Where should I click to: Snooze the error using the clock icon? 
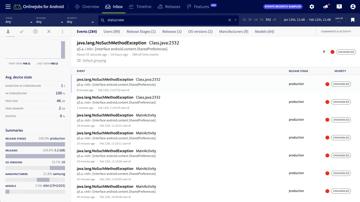click(35, 32)
